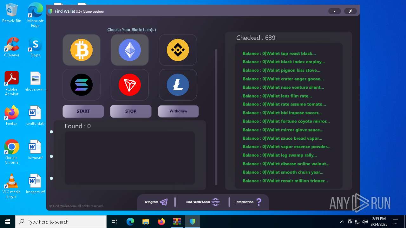The height and width of the screenshot is (228, 406).
Task: Click the empty Found results box
Action: point(130,158)
